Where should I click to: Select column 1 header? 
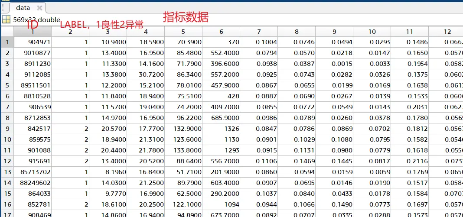33,32
